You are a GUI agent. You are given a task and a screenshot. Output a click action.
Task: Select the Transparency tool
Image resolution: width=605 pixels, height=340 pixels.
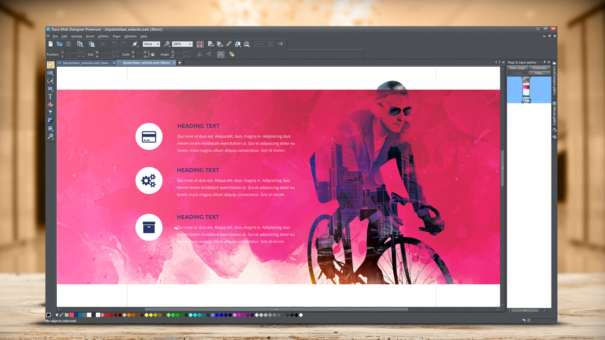click(x=50, y=112)
